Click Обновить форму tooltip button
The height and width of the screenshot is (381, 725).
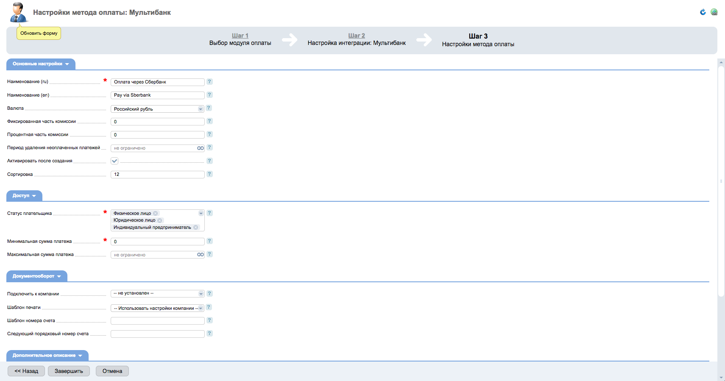(39, 33)
